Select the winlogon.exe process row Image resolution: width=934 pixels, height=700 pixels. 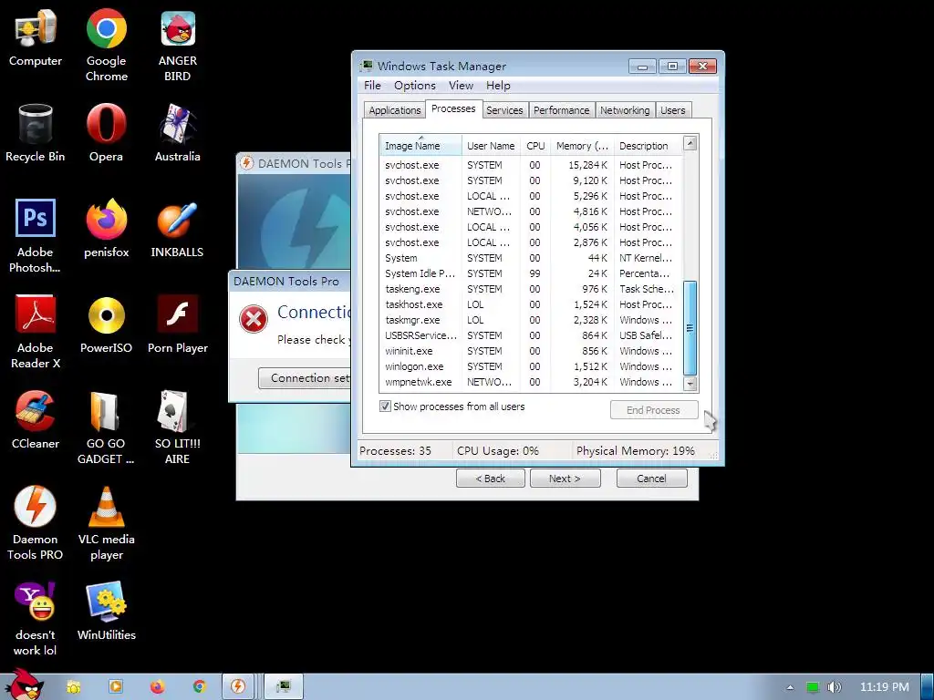pos(531,366)
